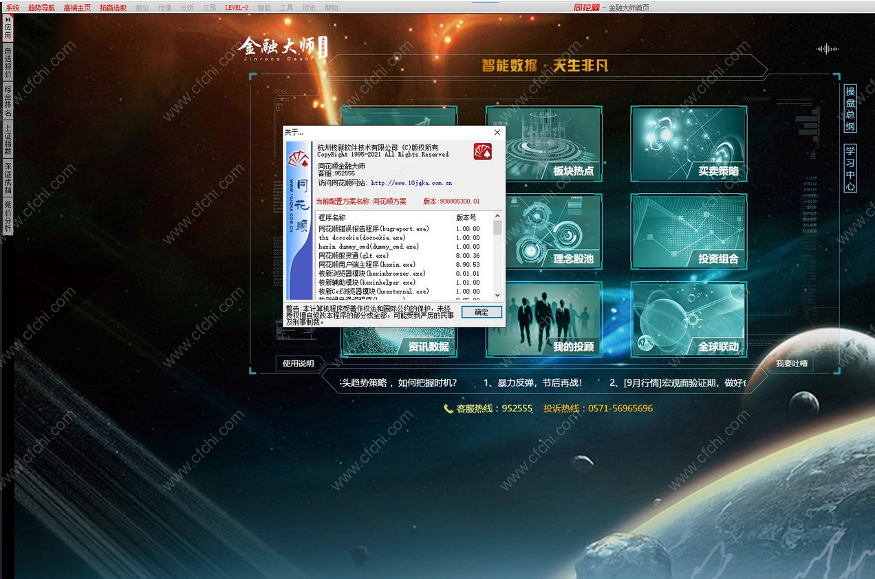Click the 操盘总纲 side button
The image size is (875, 579).
[850, 109]
